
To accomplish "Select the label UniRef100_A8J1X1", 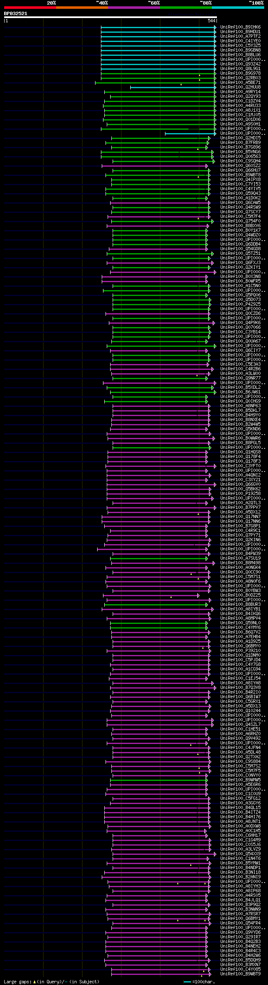I will [240, 110].
